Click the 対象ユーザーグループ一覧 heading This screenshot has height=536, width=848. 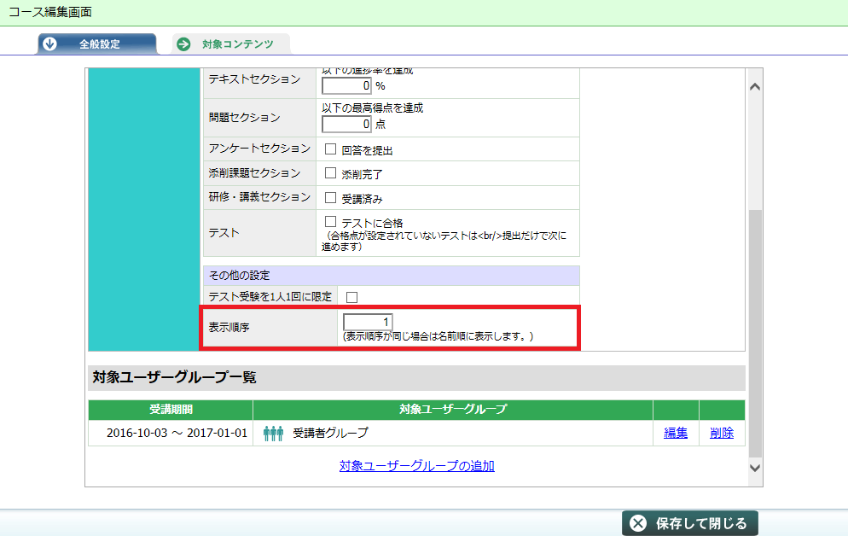[x=174, y=377]
